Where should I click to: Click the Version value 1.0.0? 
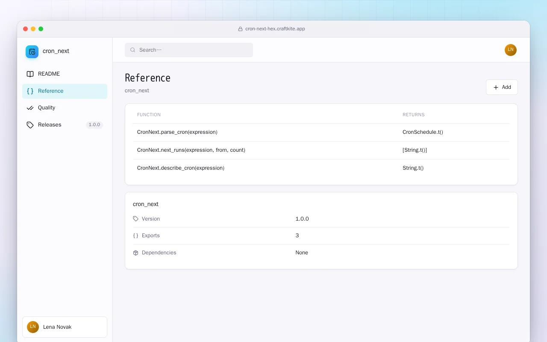[x=302, y=219]
